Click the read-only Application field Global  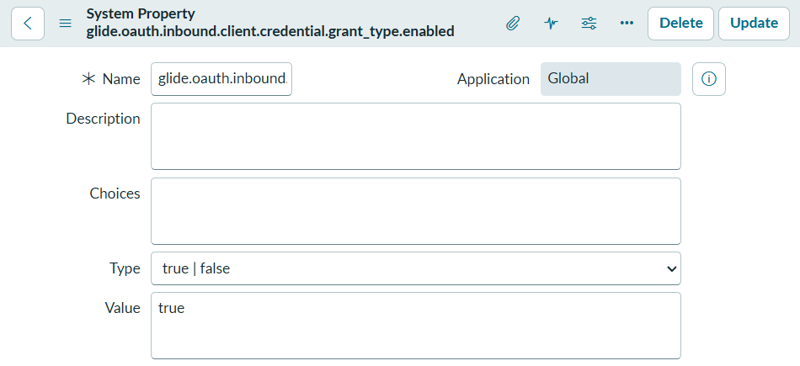pos(611,79)
